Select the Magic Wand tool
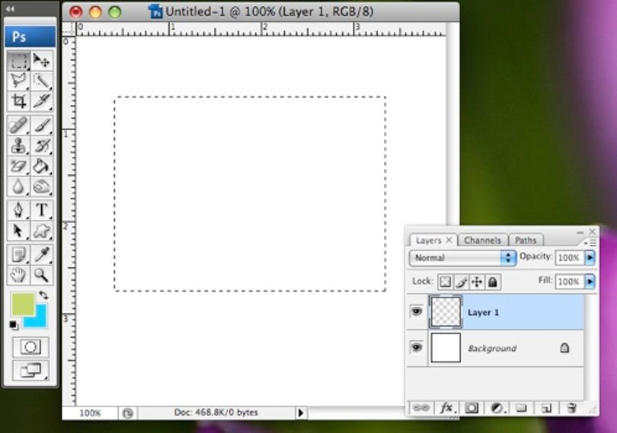This screenshot has height=433, width=617. tap(41, 81)
